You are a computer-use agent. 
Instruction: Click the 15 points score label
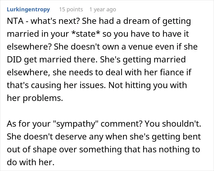point(71,9)
